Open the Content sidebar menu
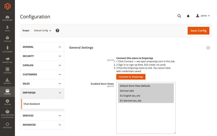The height and width of the screenshot is (136, 217). [x=7, y=70]
